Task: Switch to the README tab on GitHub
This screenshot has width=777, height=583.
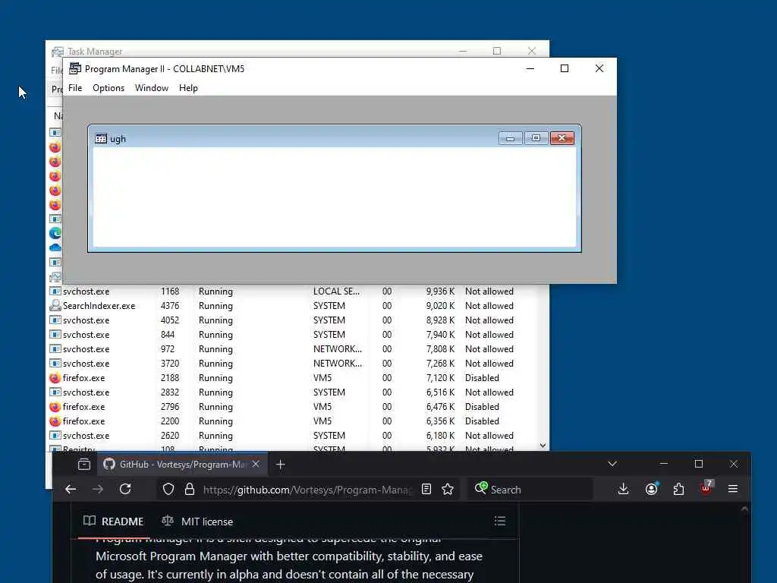Action: coord(114,522)
